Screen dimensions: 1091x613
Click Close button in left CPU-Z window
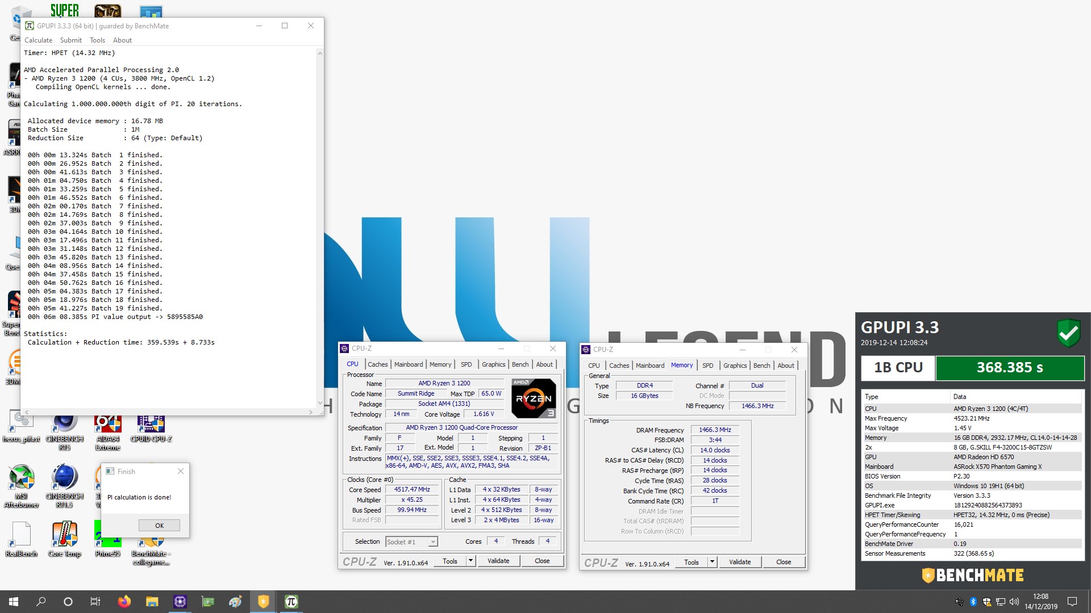(x=542, y=561)
